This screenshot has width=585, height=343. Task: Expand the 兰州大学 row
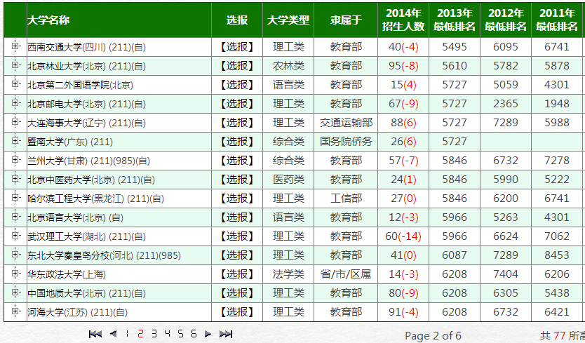tap(15, 160)
